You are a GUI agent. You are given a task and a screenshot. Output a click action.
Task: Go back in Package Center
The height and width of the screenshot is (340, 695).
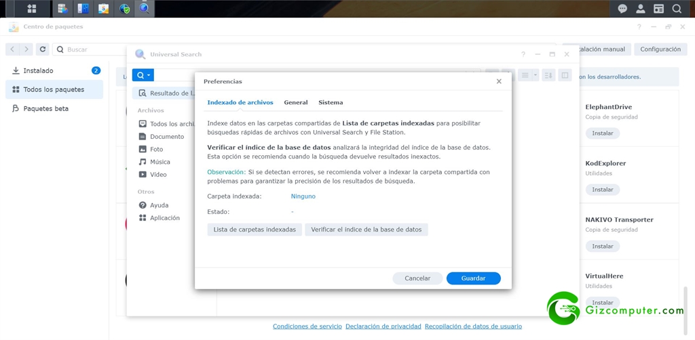click(x=12, y=49)
